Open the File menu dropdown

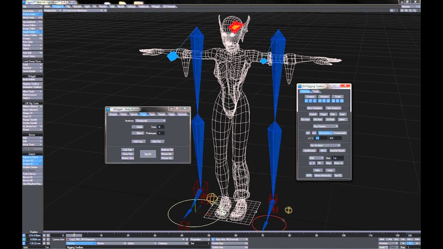pos(32,6)
